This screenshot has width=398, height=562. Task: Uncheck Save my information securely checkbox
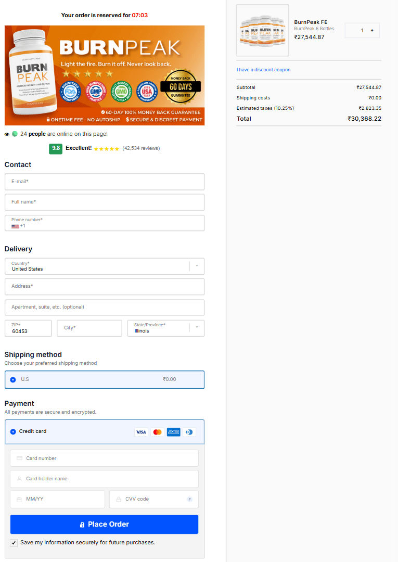point(14,543)
